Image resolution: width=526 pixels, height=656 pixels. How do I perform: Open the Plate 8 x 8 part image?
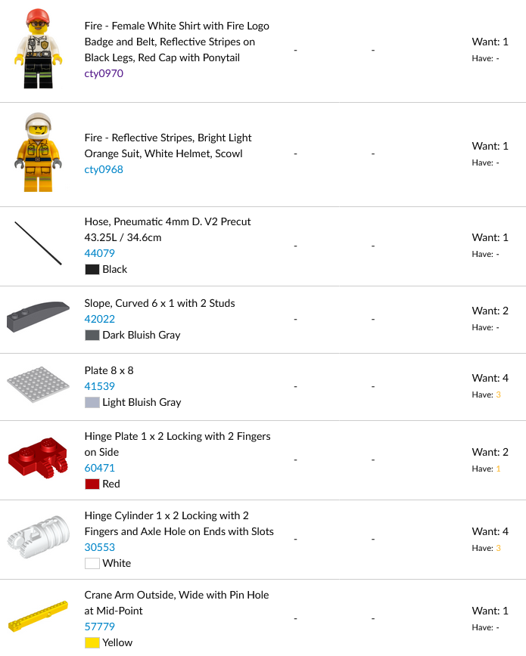pos(38,385)
